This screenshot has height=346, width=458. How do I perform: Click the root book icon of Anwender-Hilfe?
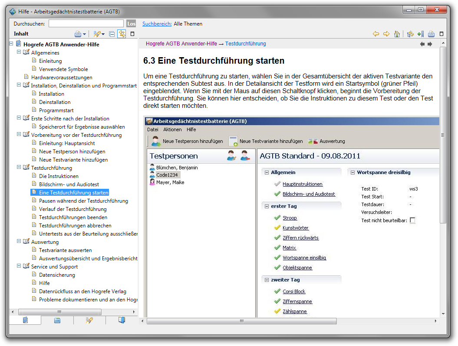[18, 44]
